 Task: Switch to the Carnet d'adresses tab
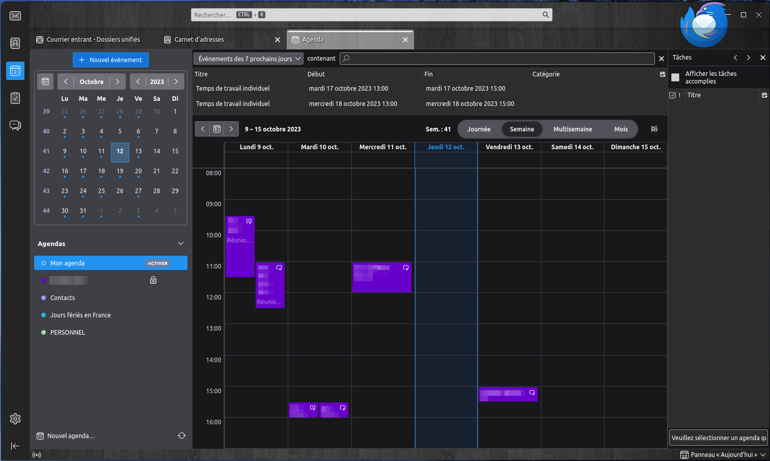tap(199, 40)
